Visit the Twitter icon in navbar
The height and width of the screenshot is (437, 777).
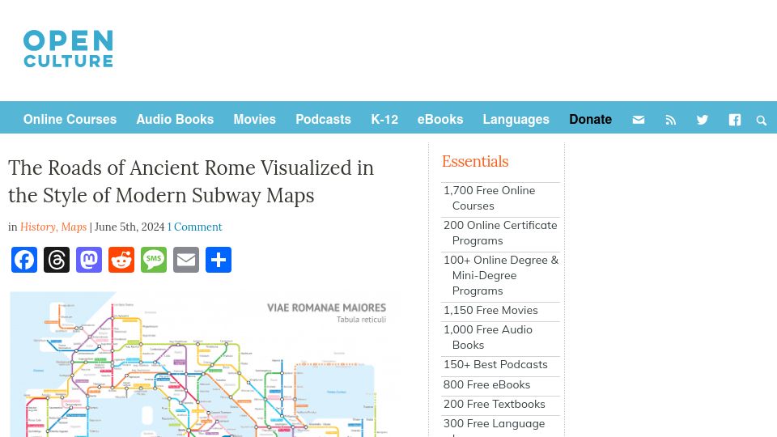(x=703, y=120)
